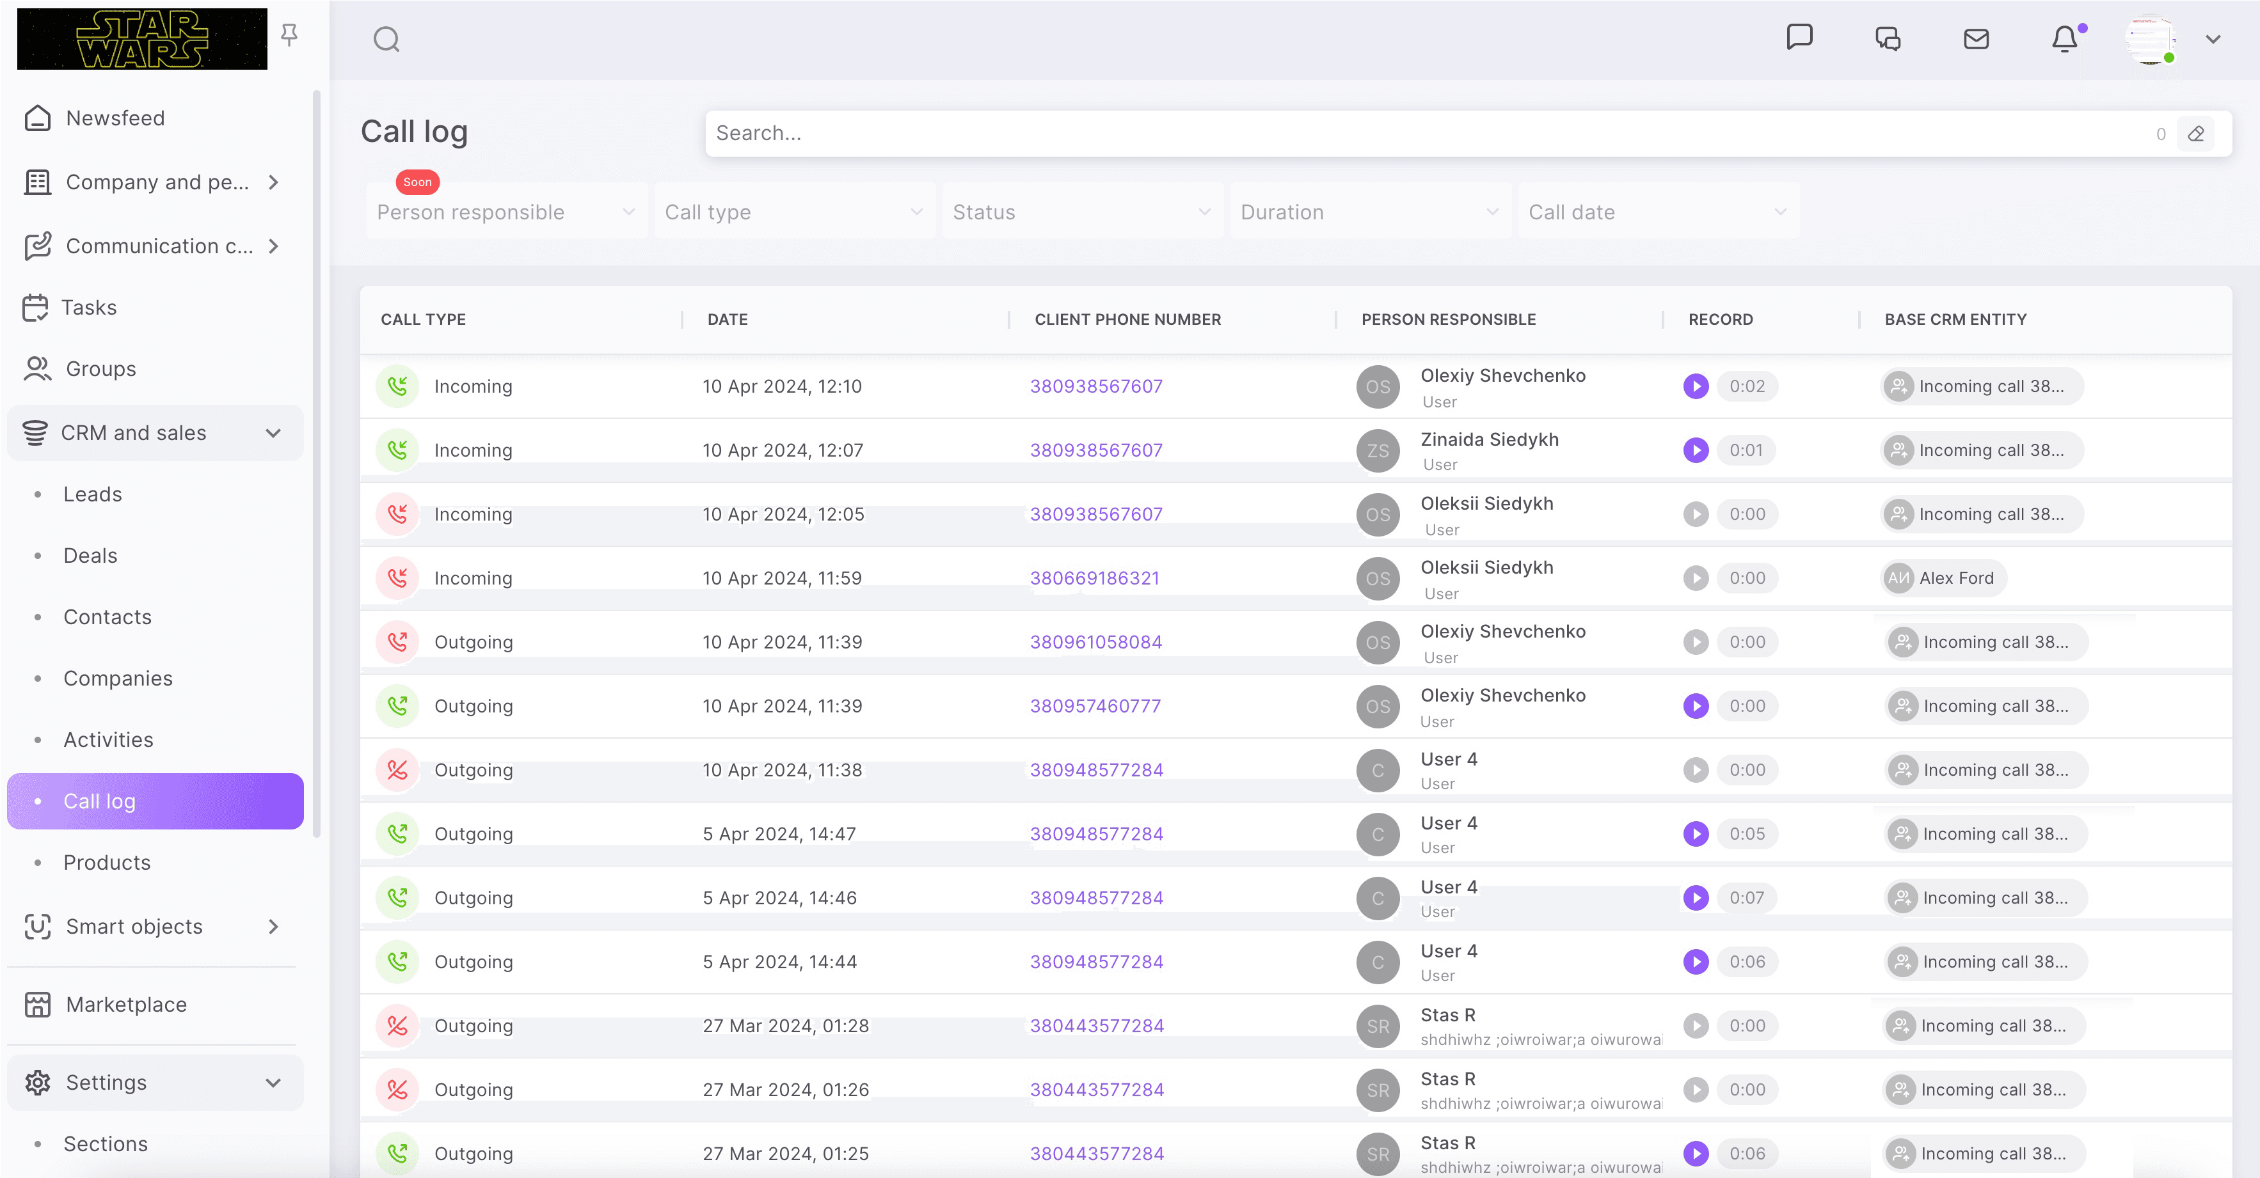Image resolution: width=2260 pixels, height=1178 pixels.
Task: Click into the Call log search field
Action: click(1404, 133)
